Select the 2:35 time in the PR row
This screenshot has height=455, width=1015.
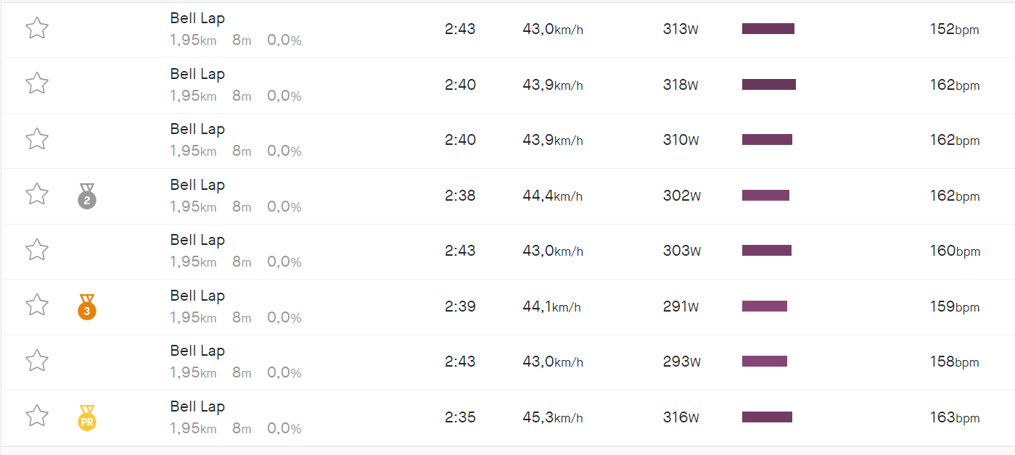click(460, 417)
